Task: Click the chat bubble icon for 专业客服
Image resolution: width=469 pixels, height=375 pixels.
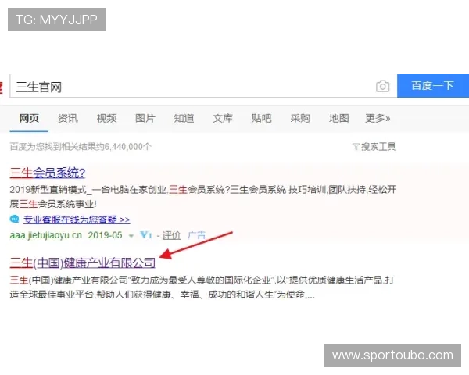Action: (x=14, y=220)
